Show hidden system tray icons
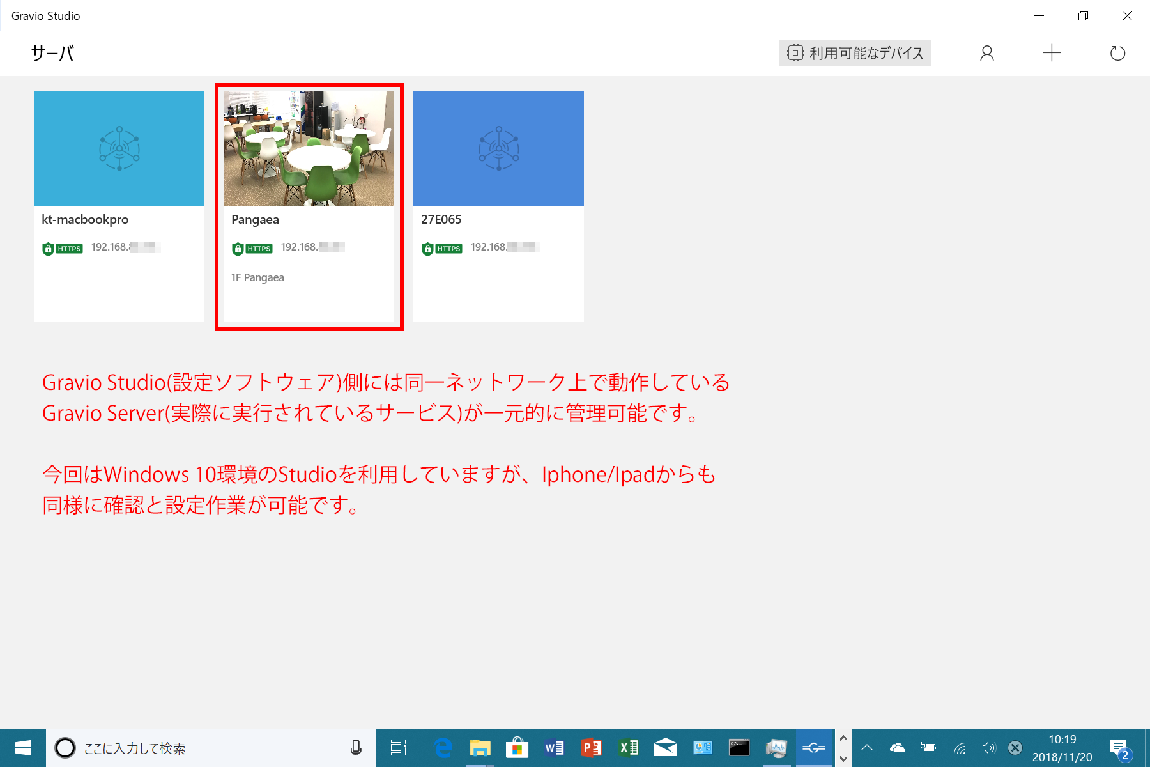1150x767 pixels. coord(867,748)
